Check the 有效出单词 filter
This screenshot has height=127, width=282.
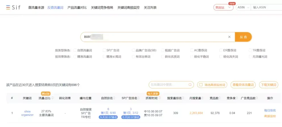point(133,57)
